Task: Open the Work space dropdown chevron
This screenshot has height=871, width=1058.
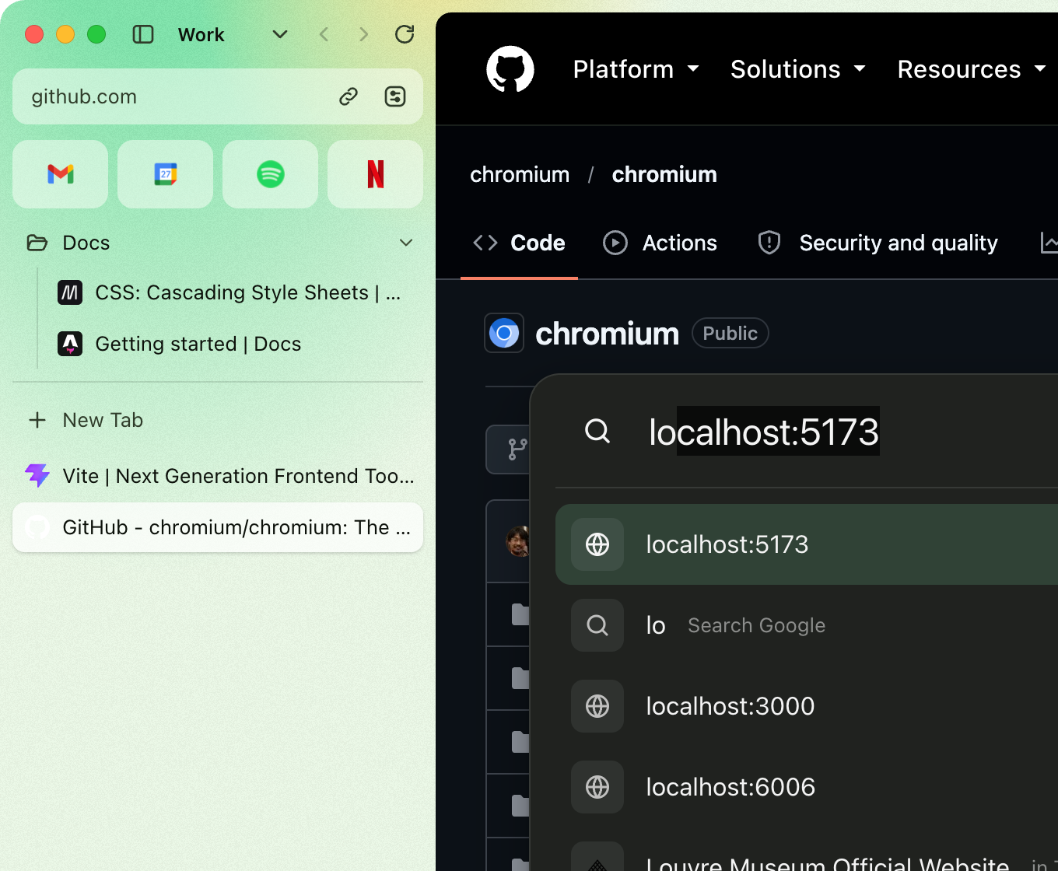Action: click(280, 34)
